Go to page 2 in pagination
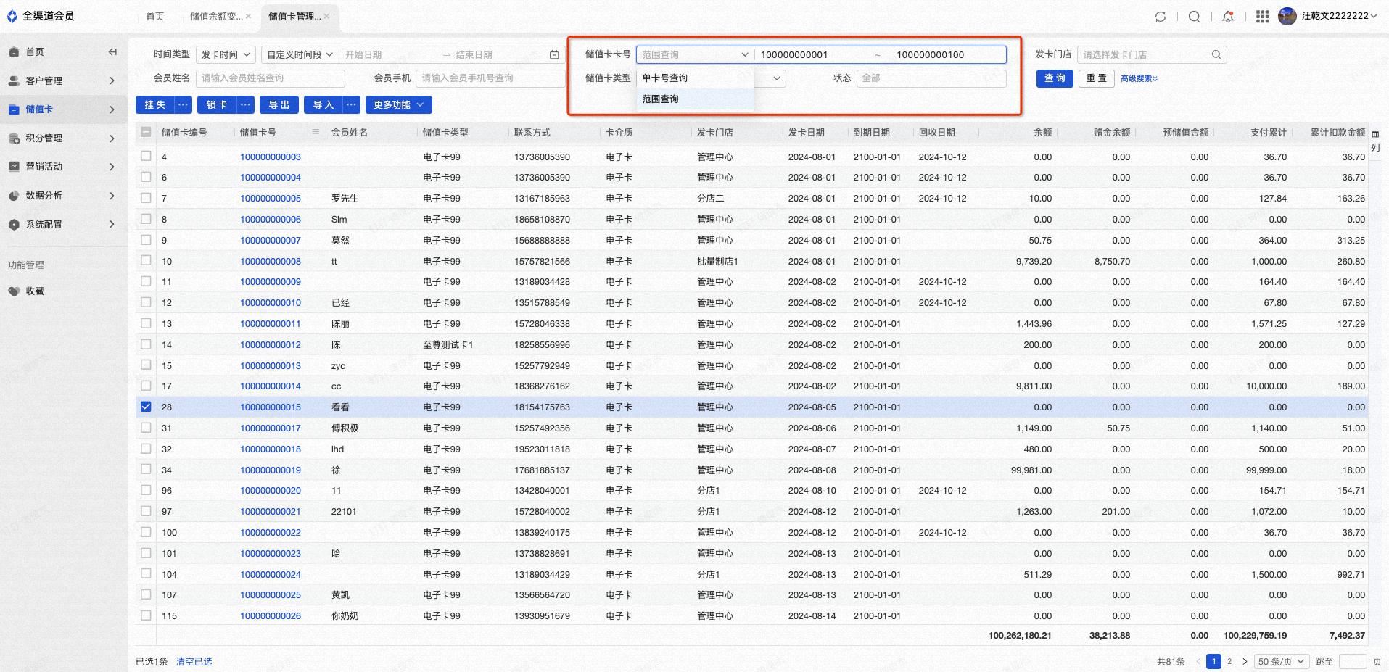Image resolution: width=1389 pixels, height=672 pixels. tap(1229, 662)
